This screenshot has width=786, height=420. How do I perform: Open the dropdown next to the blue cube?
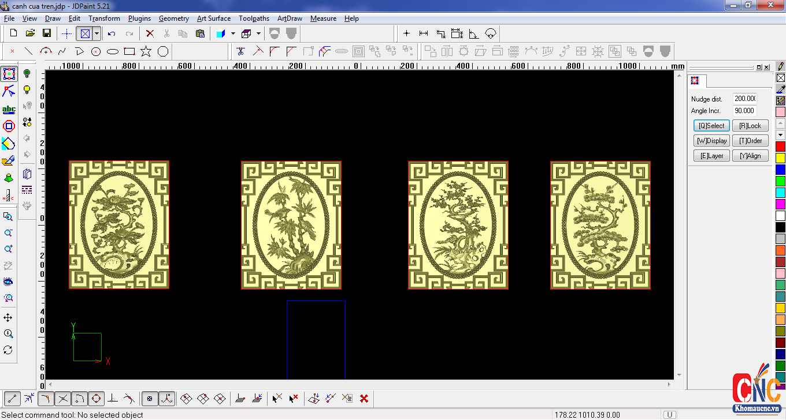point(233,33)
